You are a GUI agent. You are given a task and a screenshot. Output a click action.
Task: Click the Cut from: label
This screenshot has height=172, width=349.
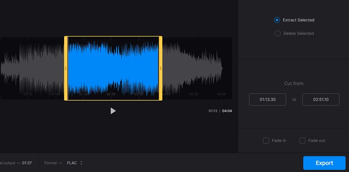click(294, 84)
